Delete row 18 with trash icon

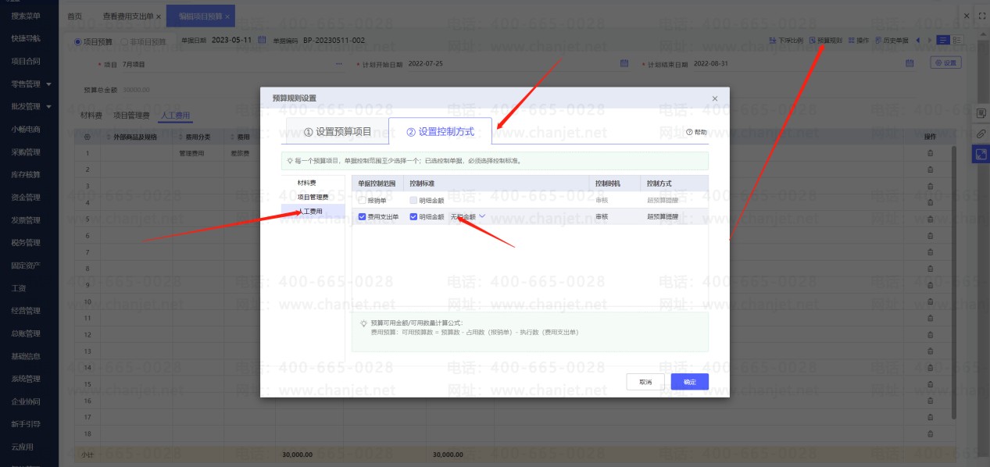coord(930,433)
